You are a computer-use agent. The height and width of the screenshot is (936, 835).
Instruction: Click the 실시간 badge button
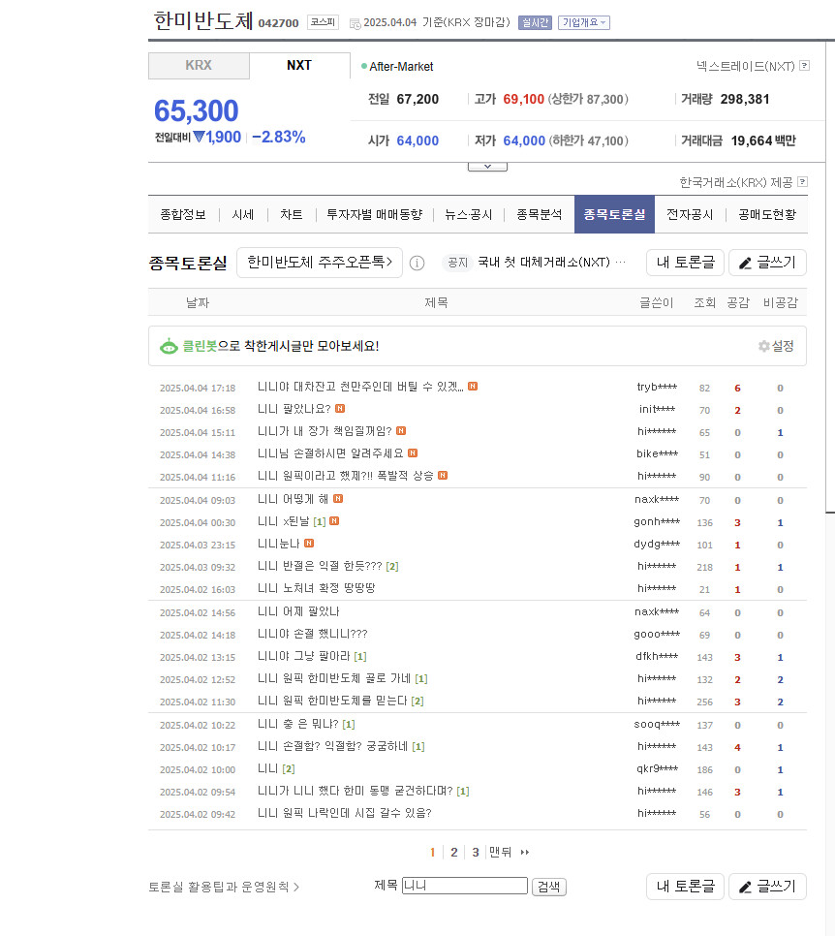click(535, 22)
